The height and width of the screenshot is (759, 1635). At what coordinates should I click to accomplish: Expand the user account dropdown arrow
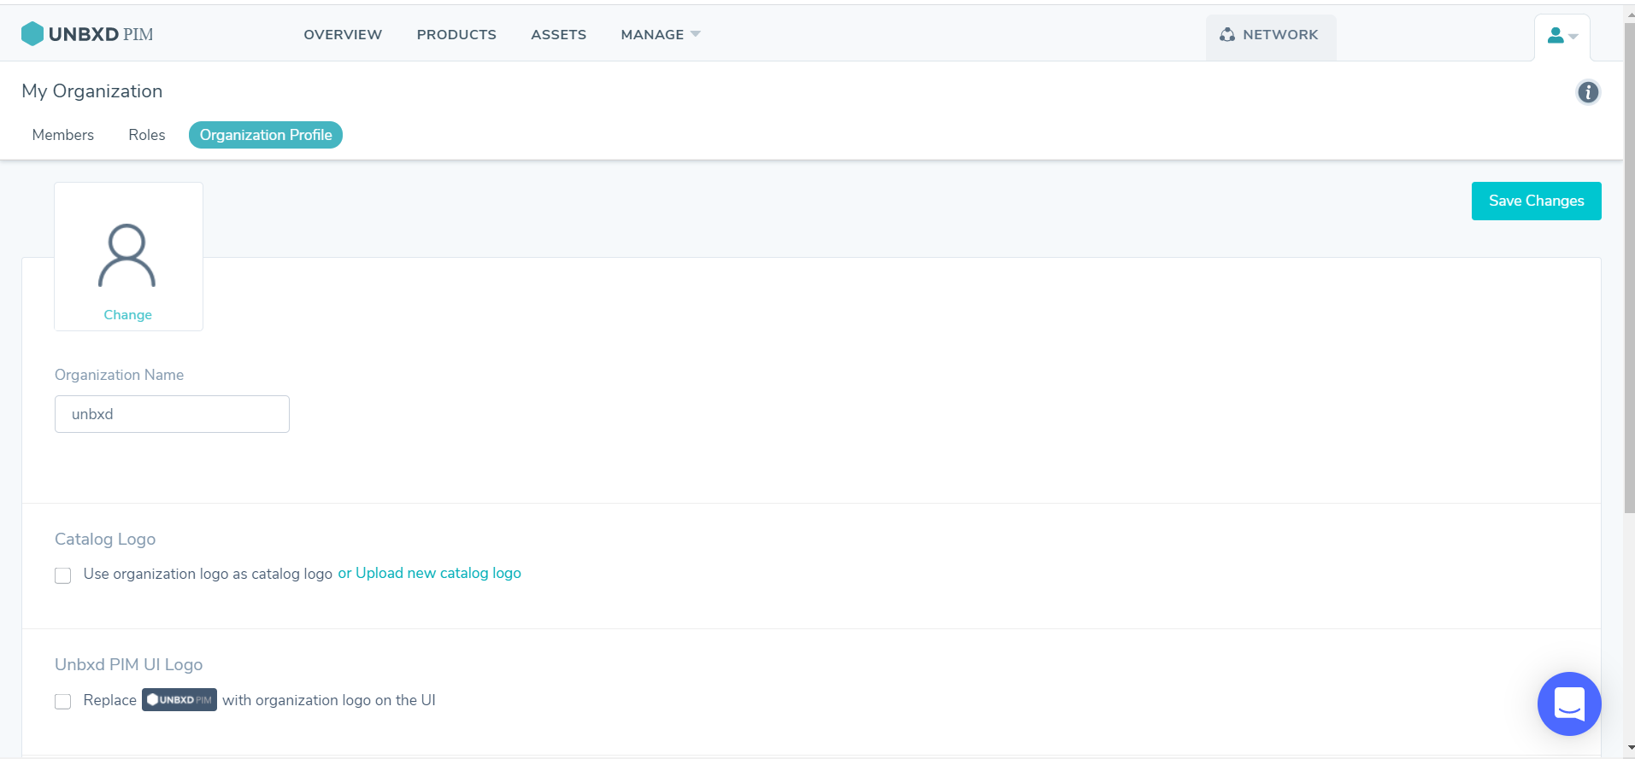(1573, 37)
